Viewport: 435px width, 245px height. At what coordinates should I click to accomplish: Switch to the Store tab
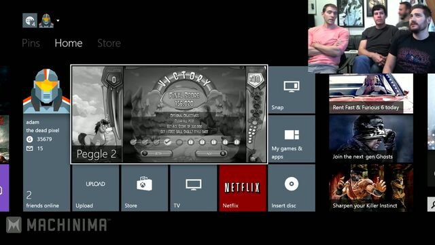pos(109,43)
